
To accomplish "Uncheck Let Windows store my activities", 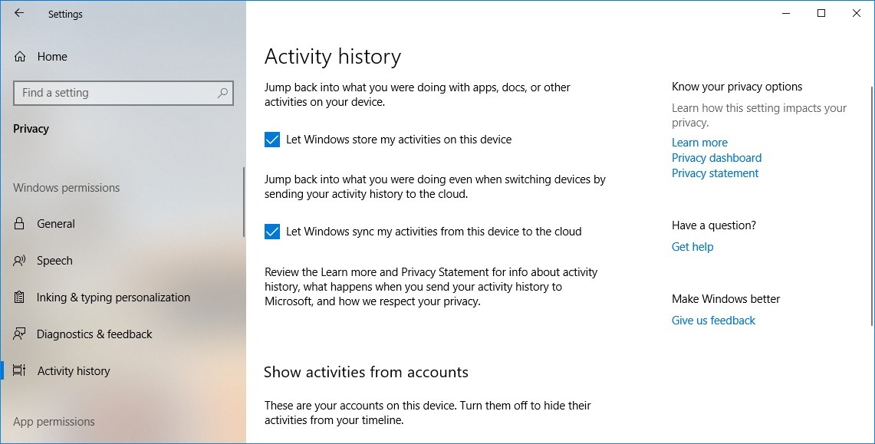I will click(271, 140).
